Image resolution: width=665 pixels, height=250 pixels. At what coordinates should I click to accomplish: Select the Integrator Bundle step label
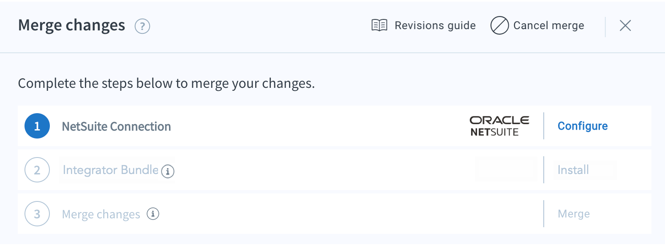point(111,170)
